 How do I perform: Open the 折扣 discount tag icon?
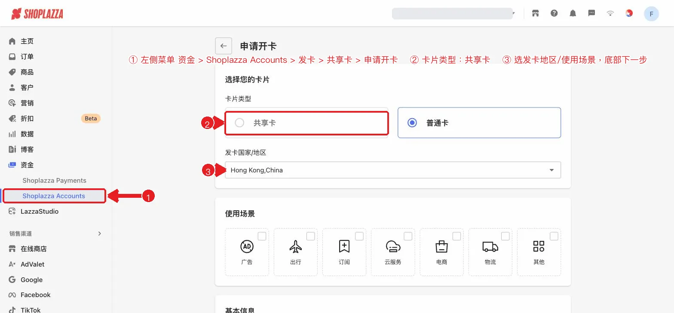point(12,119)
